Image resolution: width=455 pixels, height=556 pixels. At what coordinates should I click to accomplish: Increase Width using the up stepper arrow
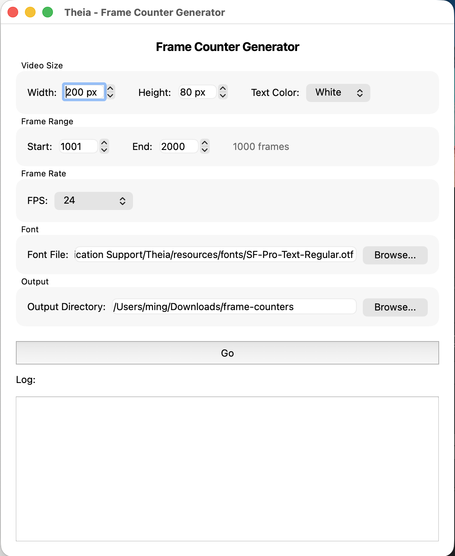coord(110,89)
